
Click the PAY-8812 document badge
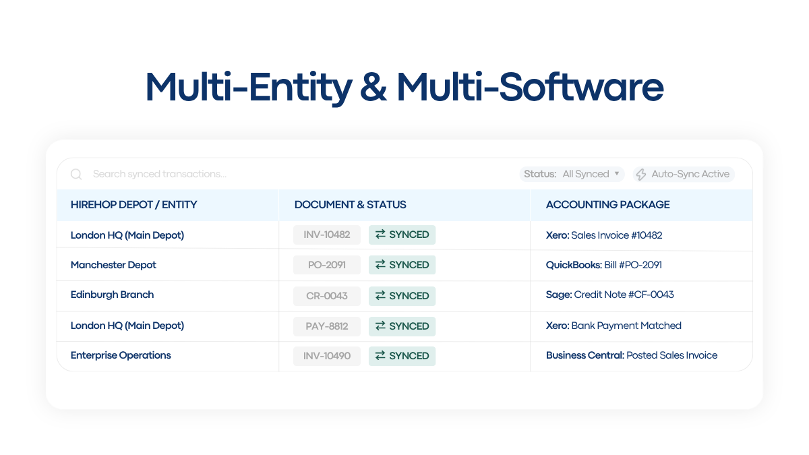[x=327, y=326]
